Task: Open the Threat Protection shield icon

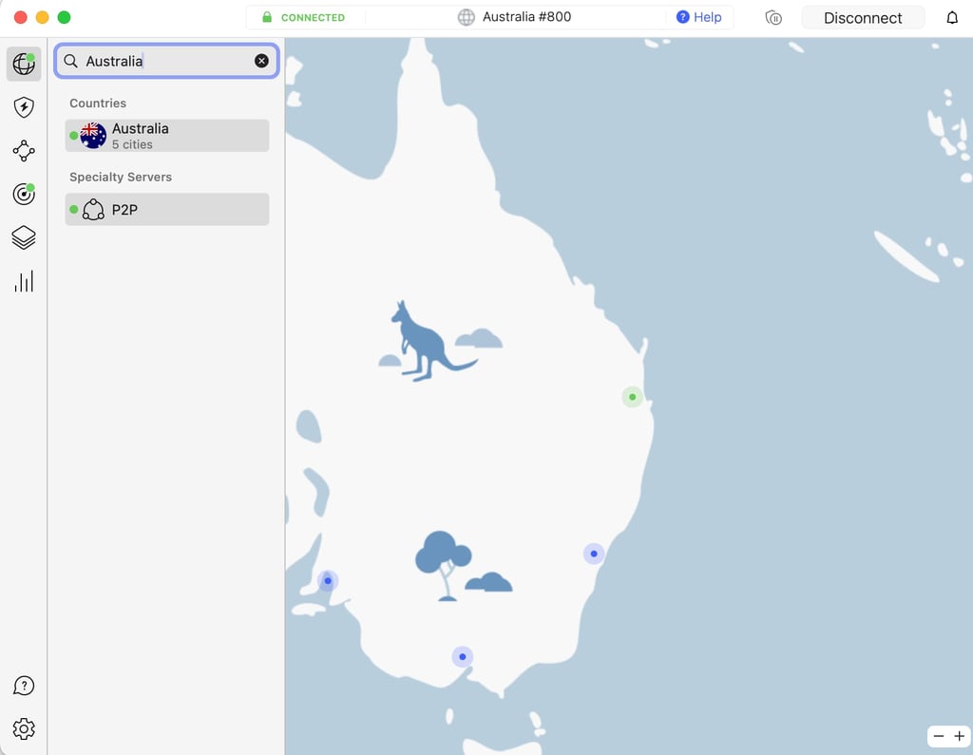Action: 24,107
